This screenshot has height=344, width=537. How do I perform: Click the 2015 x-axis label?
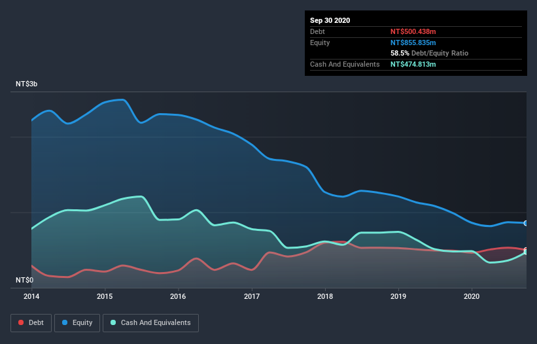105,296
